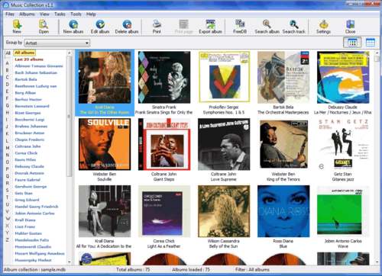This screenshot has width=382, height=276.
Task: Open Settings from the toolbar
Action: (323, 27)
